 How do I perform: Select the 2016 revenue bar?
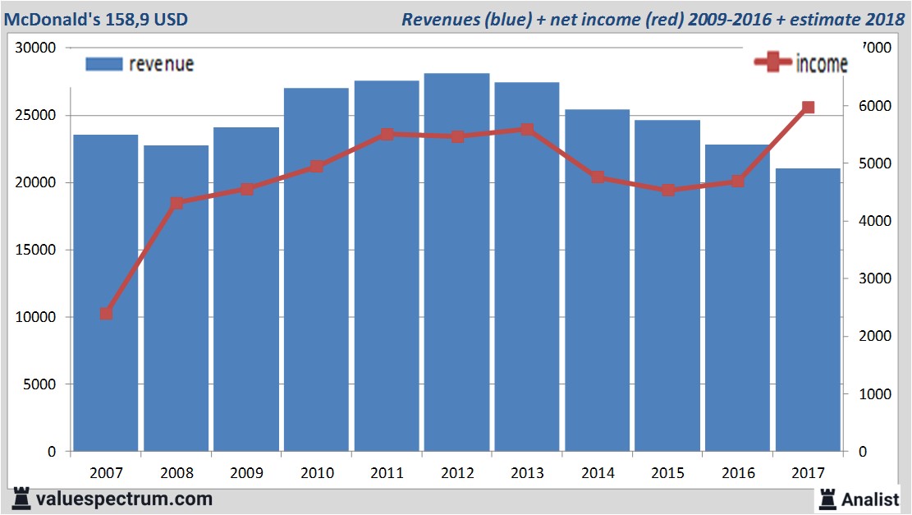click(737, 298)
